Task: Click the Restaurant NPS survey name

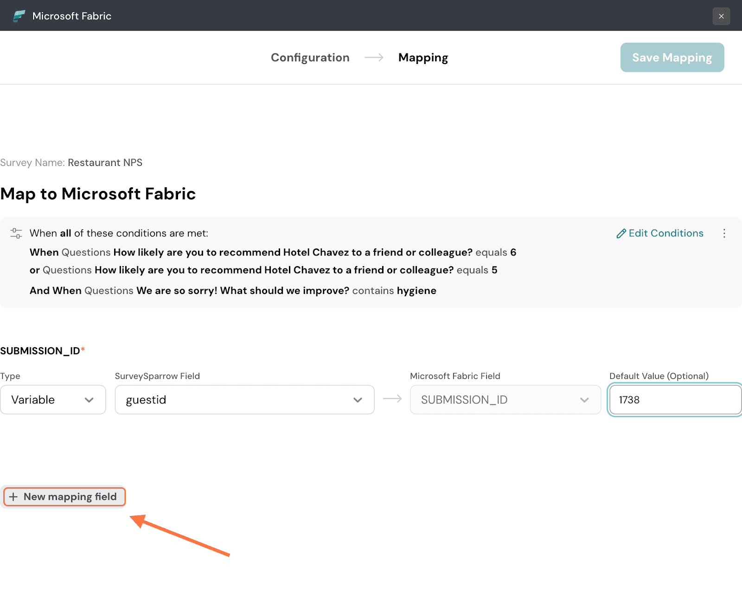Action: (105, 163)
